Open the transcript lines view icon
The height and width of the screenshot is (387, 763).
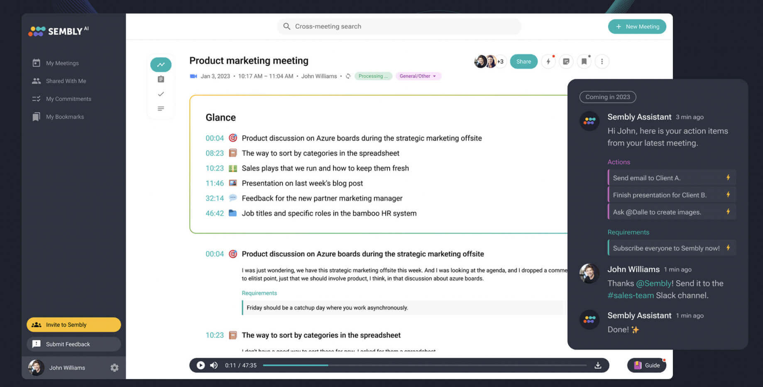pos(161,109)
